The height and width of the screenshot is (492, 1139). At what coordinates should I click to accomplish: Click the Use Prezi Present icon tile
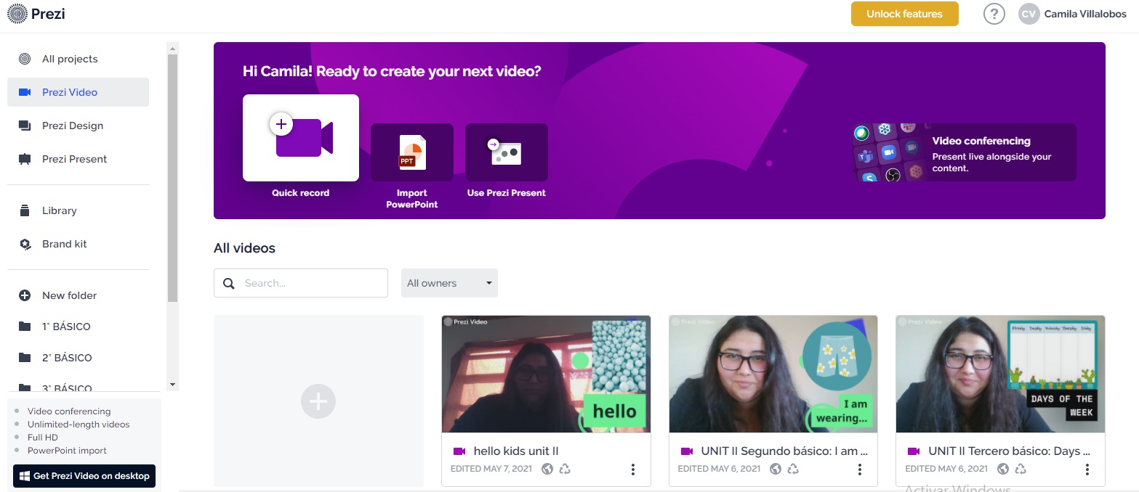tap(507, 152)
